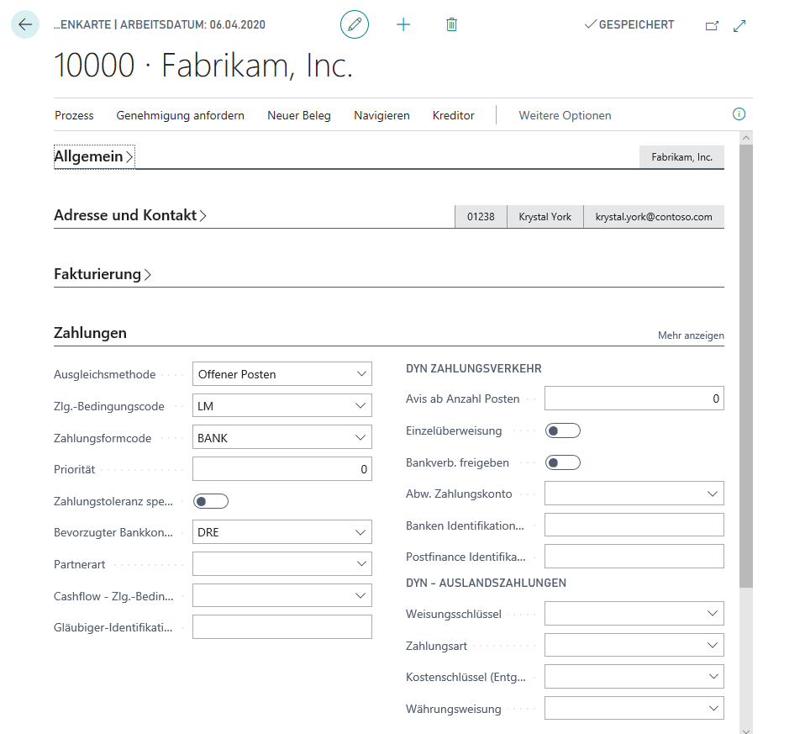The width and height of the screenshot is (805, 734).
Task: Click the edit pencil icon in header
Action: [x=354, y=24]
